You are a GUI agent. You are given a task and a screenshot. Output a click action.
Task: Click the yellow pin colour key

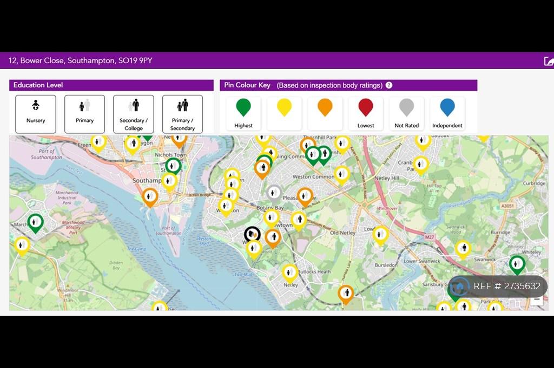point(284,113)
